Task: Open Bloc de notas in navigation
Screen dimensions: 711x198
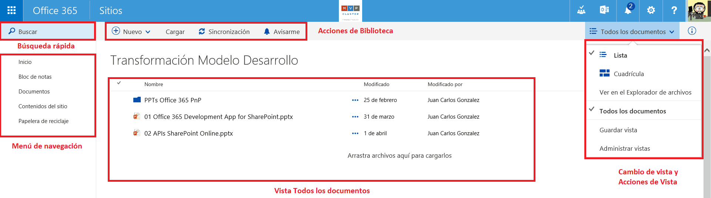Action: point(35,77)
